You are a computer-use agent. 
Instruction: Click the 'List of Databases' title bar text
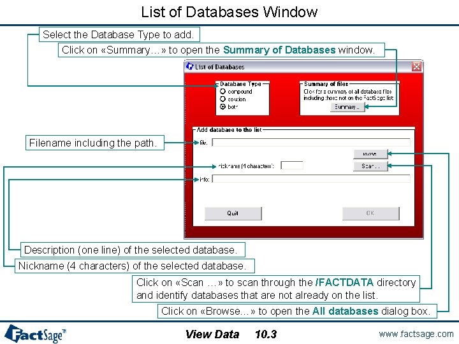(219, 67)
